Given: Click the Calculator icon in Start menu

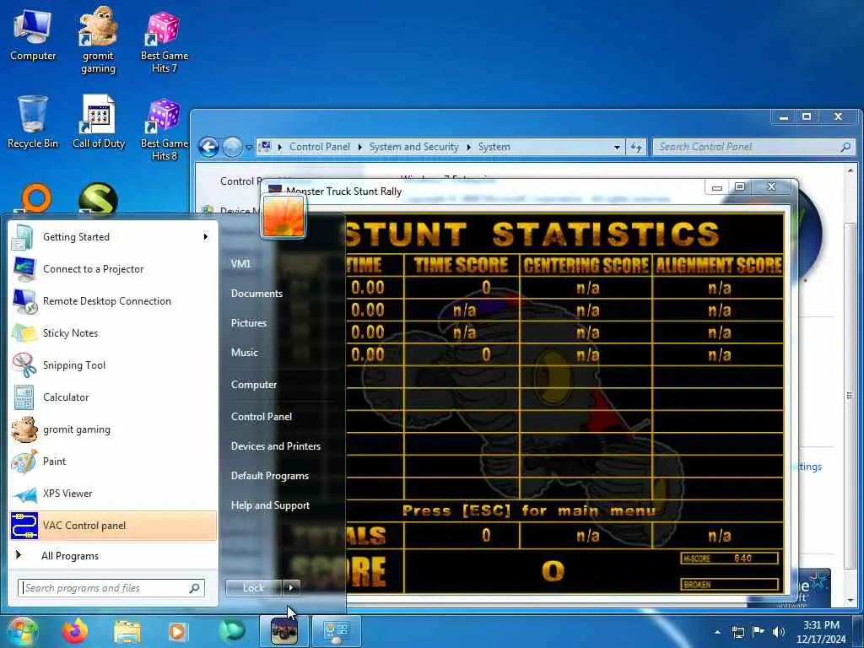Looking at the screenshot, I should click(24, 397).
